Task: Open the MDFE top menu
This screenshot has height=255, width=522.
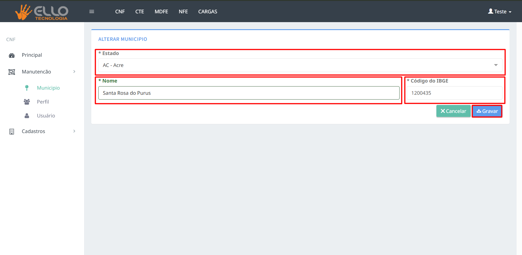Action: 161,12
